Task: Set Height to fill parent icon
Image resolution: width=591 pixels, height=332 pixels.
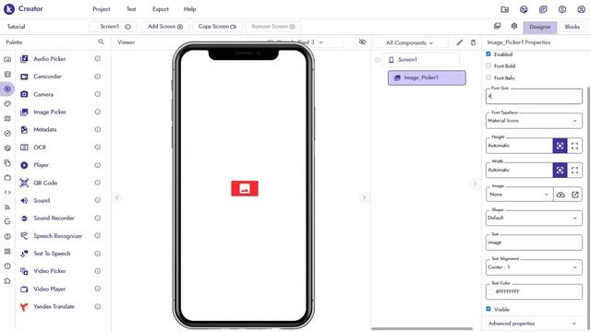Action: 574,146
